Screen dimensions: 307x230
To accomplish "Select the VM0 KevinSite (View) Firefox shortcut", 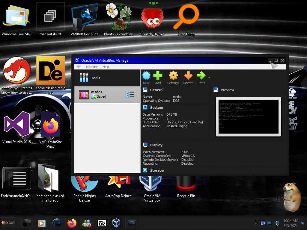I will pyautogui.click(x=50, y=129).
